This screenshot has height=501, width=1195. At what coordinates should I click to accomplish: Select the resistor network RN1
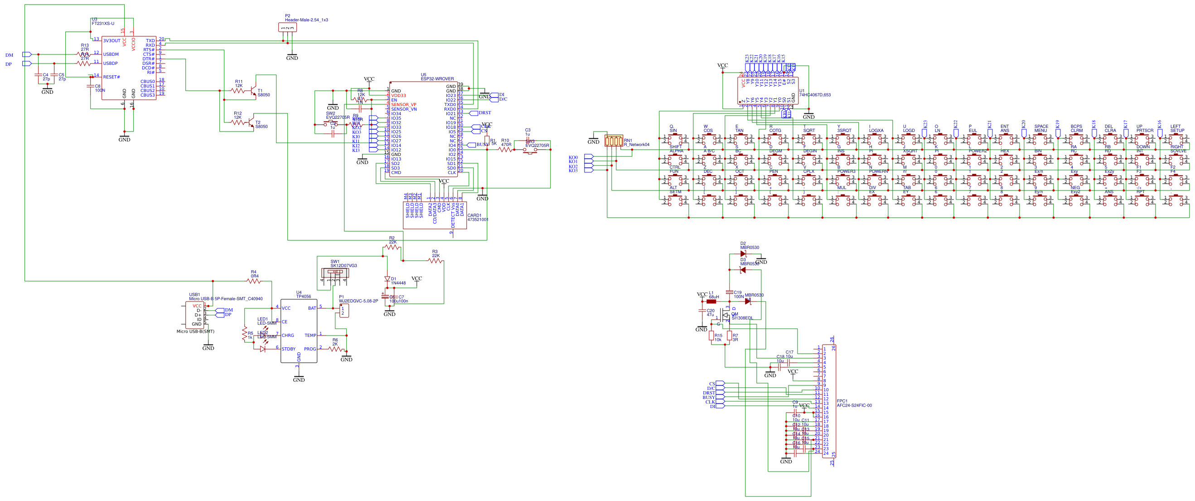[x=614, y=141]
